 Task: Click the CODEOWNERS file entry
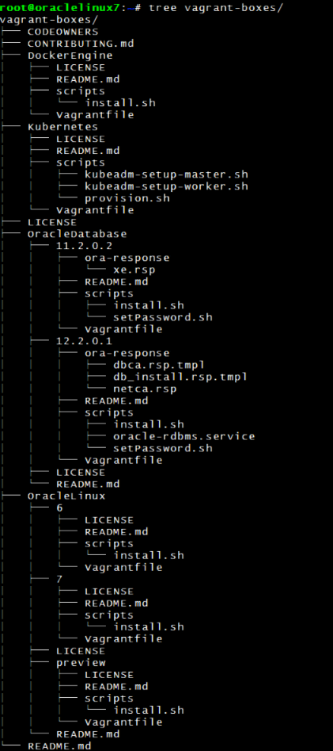63,32
